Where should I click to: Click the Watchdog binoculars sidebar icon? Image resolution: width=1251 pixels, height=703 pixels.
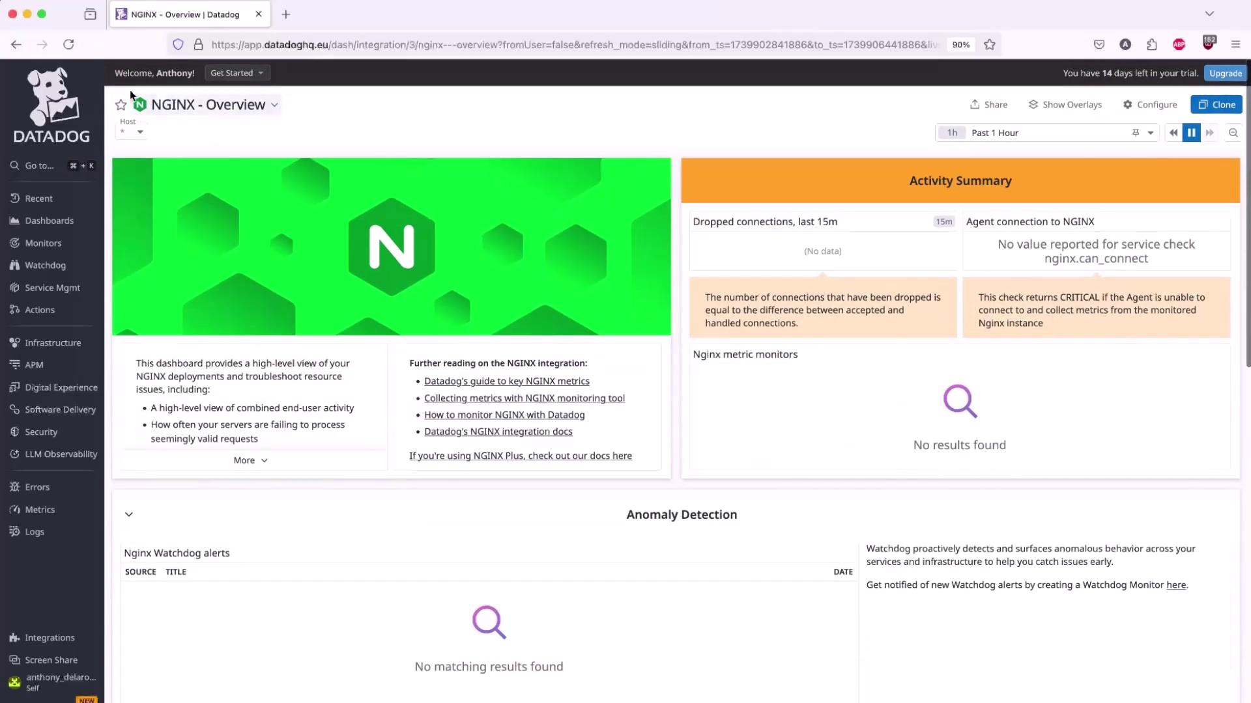[x=14, y=266]
